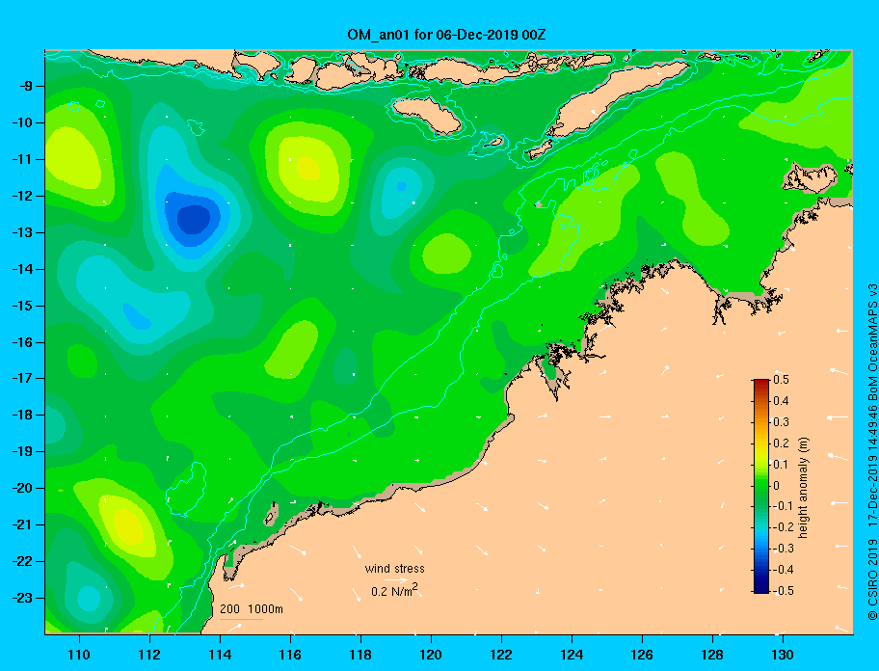Click the 'wind stress' legend label

point(394,569)
